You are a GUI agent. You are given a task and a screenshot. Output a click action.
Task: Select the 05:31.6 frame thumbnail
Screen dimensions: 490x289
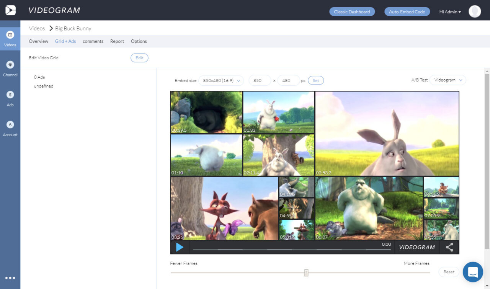(x=297, y=230)
